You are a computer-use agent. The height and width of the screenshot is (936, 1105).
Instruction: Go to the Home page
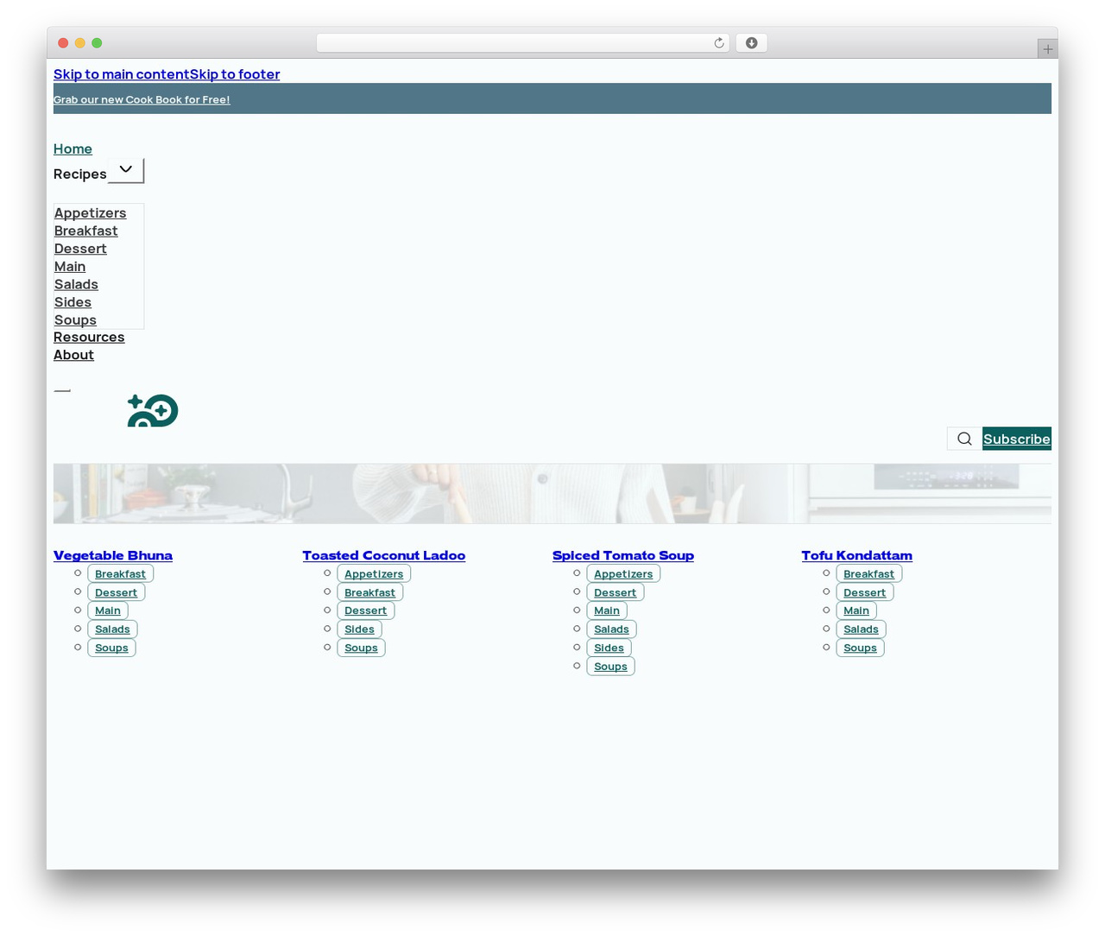click(73, 149)
